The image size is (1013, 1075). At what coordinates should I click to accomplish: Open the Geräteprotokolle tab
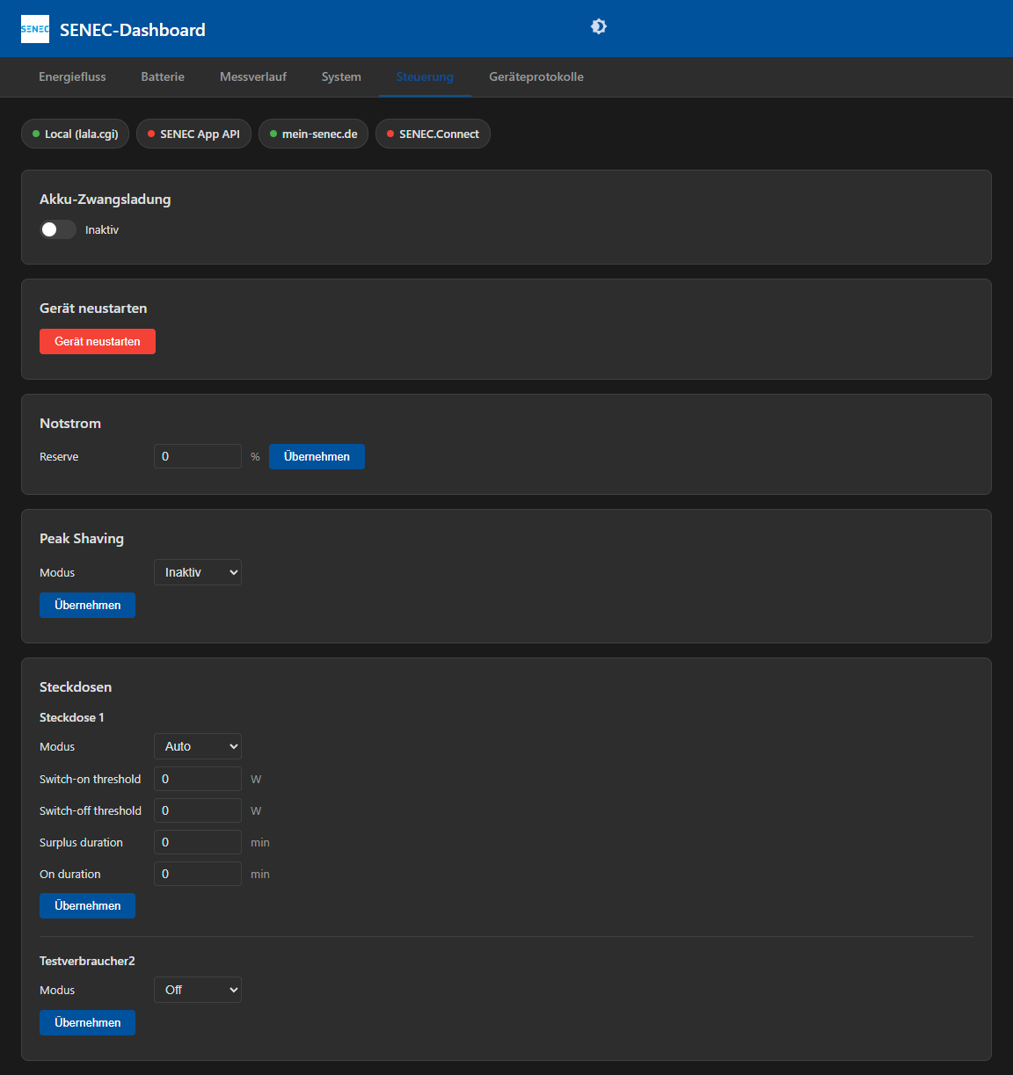tap(536, 76)
